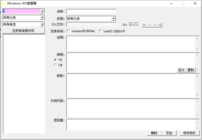
Task: Check the Window95/98/Me checkbox
Action: 68,31
